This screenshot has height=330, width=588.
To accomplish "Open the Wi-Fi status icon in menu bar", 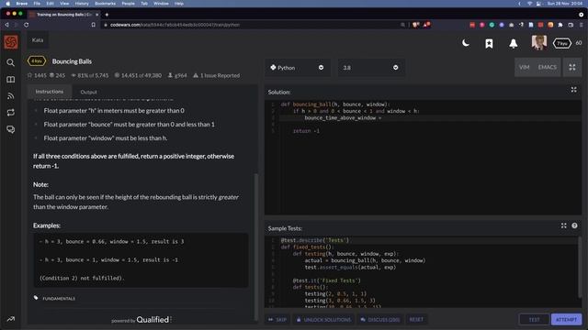I will pos(529,4).
